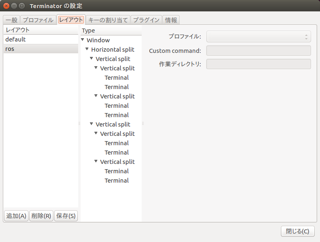320x242 pixels.
Task: Collapse the fourth Vertical split expander arrow
Action: (x=92, y=124)
